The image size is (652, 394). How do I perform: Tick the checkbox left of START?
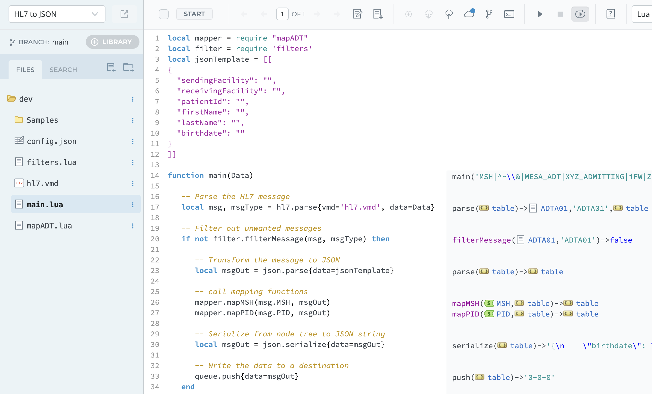[x=164, y=14]
